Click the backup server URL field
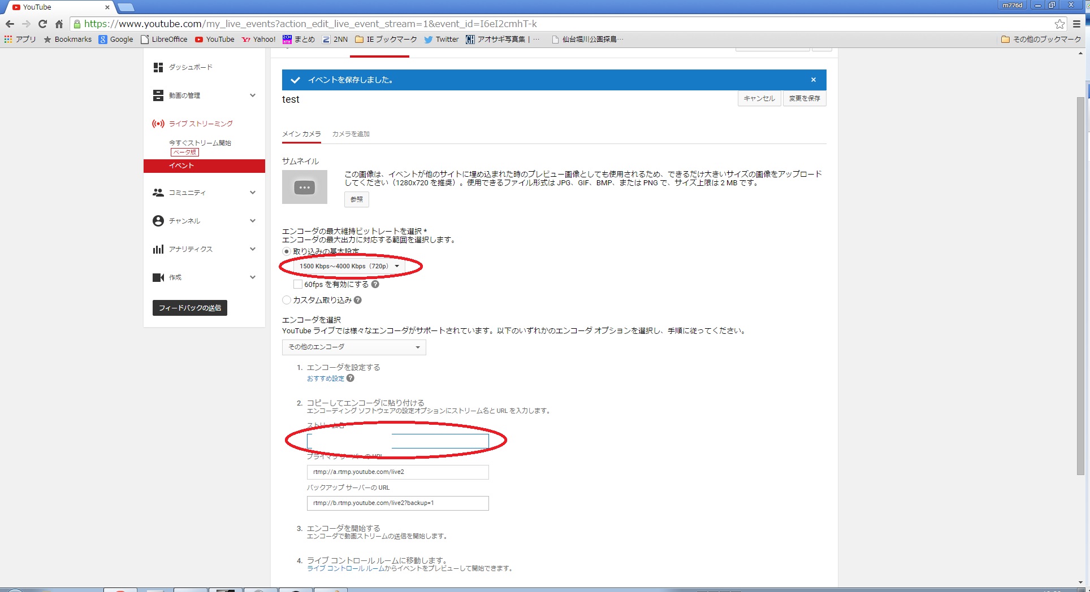 pos(398,503)
